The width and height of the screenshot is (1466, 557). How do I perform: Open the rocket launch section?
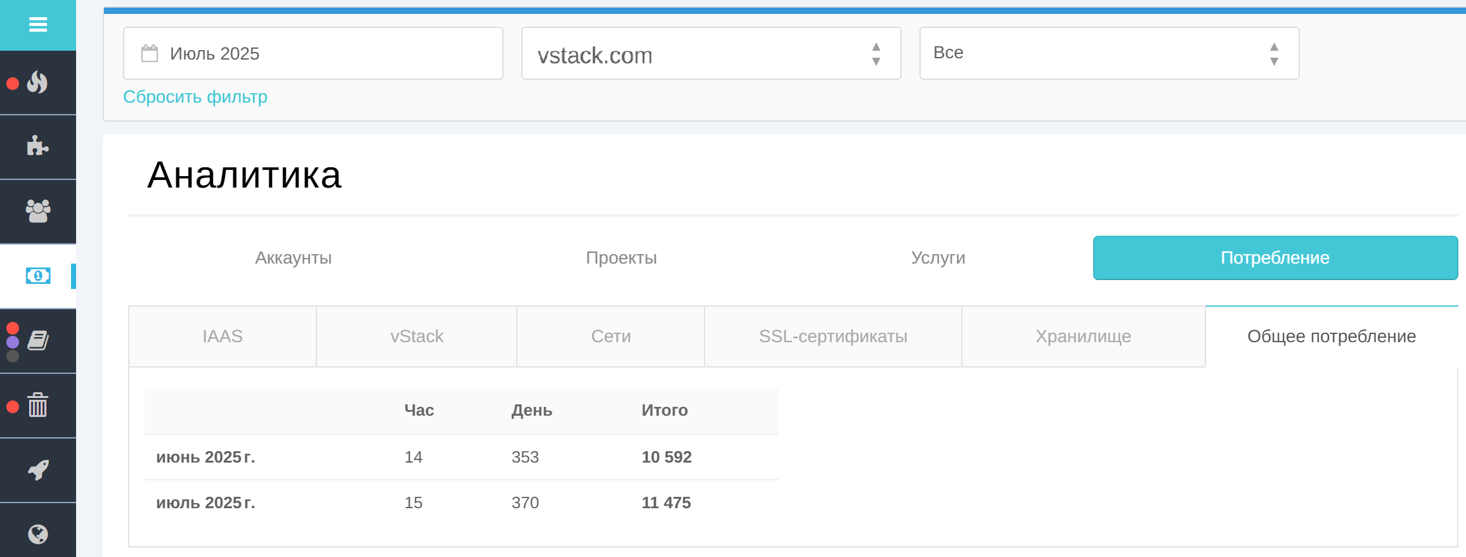point(38,470)
